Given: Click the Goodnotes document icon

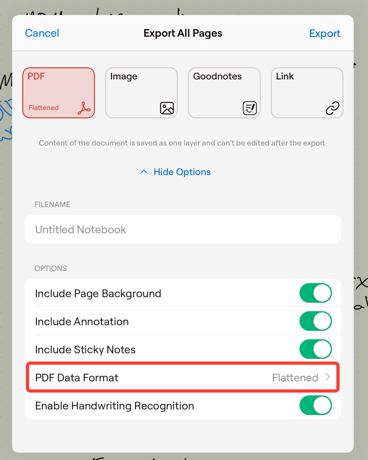Looking at the screenshot, I should tap(250, 108).
